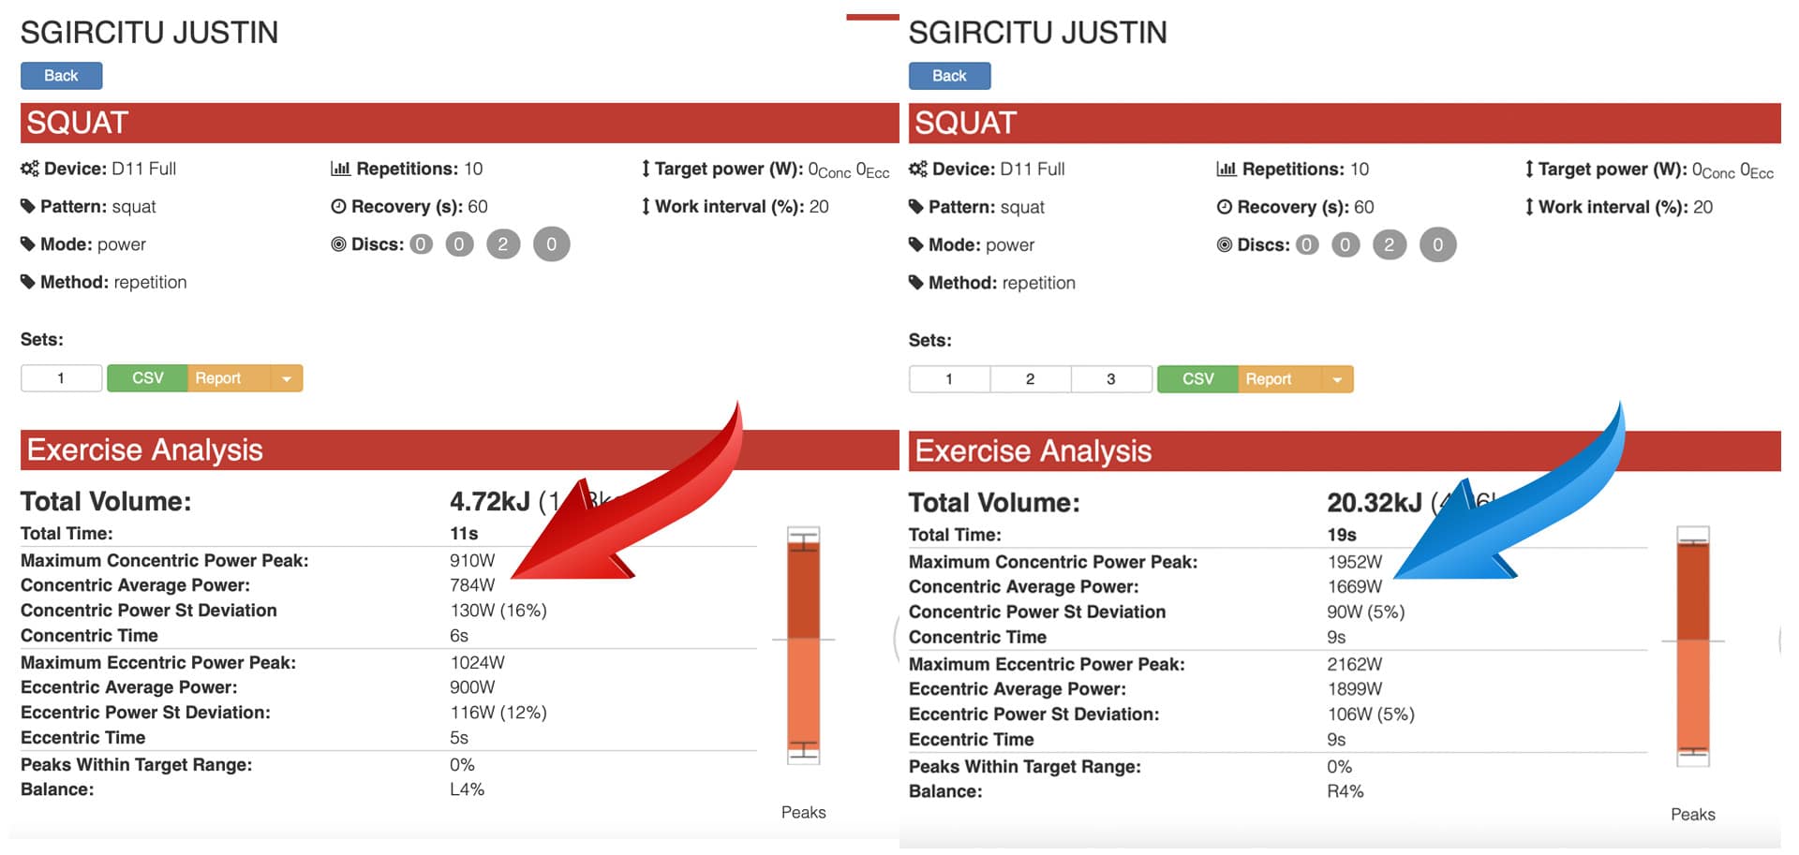This screenshot has height=855, width=1799.
Task: Select set 2 tab in right panel
Action: tap(1030, 379)
